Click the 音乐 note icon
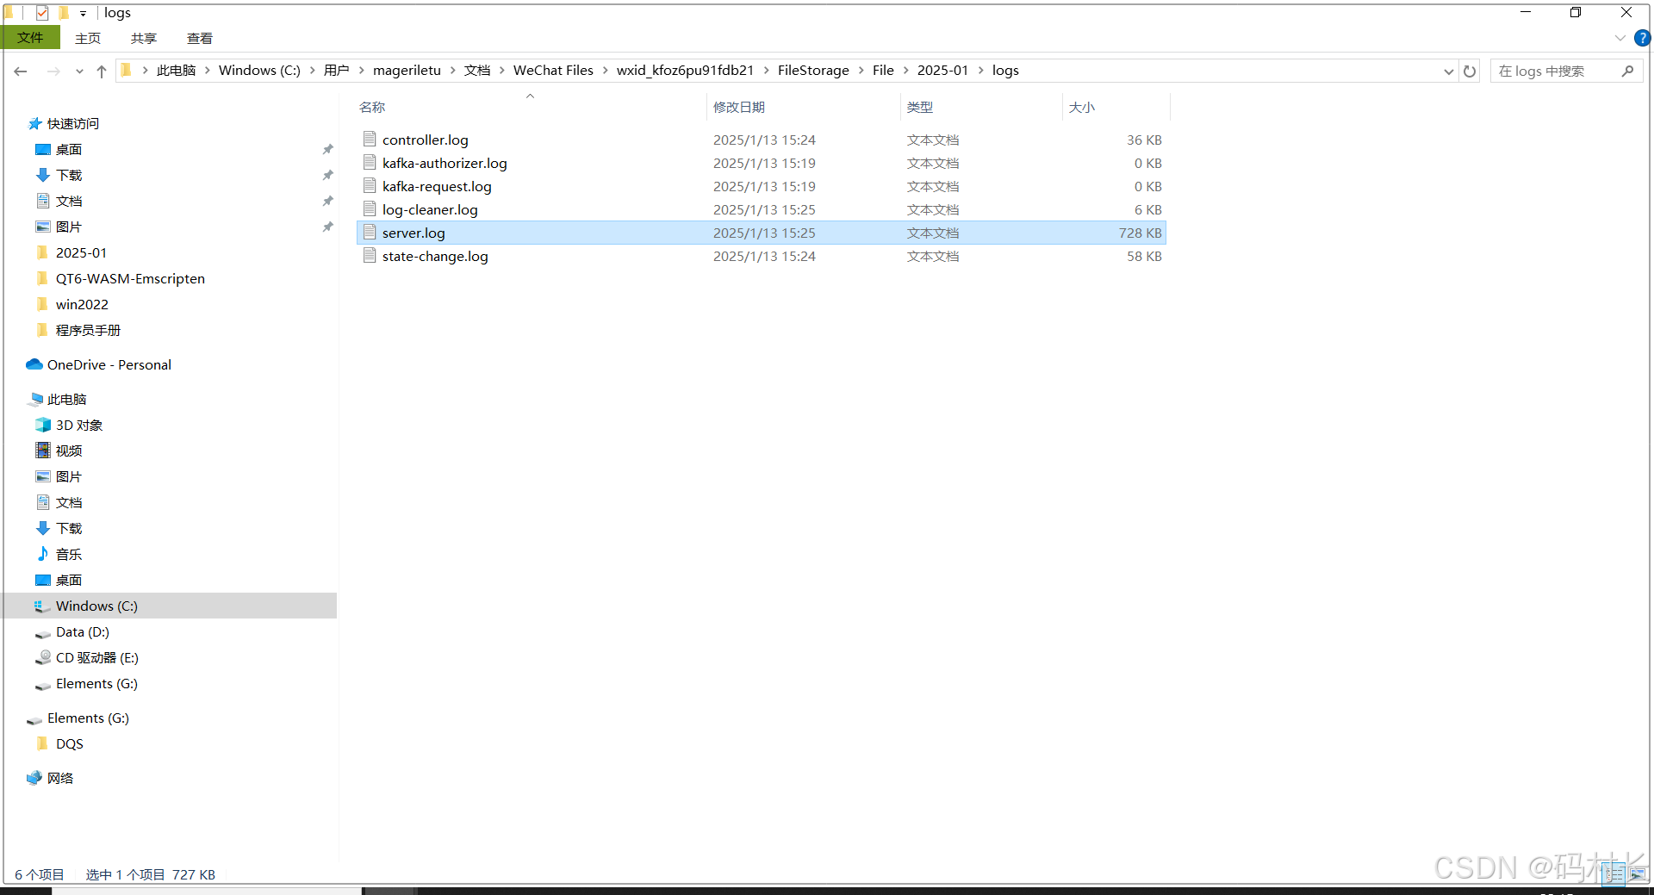Image resolution: width=1654 pixels, height=895 pixels. point(42,554)
